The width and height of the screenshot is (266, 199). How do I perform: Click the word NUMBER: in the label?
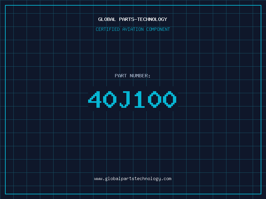coord(140,76)
